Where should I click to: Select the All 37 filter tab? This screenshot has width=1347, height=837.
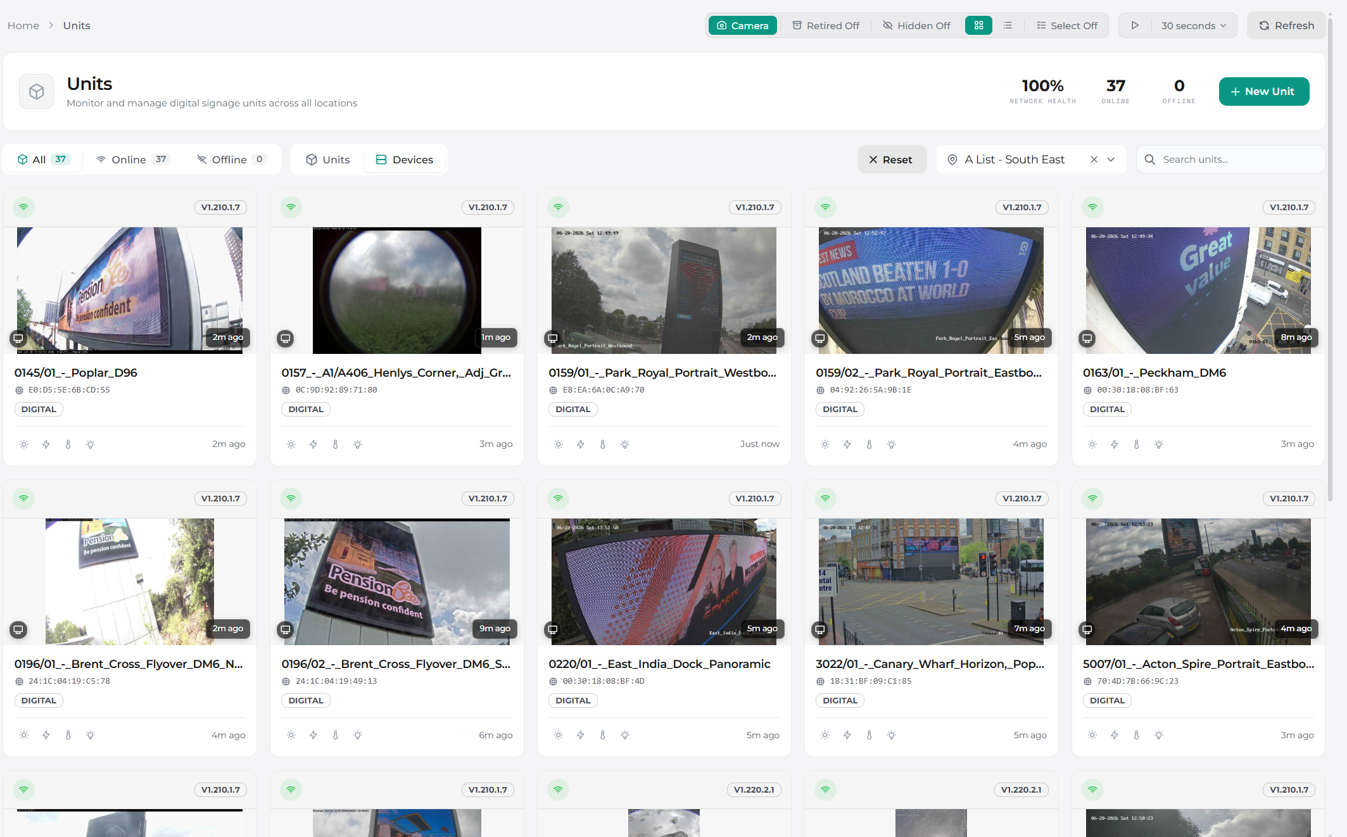tap(43, 160)
